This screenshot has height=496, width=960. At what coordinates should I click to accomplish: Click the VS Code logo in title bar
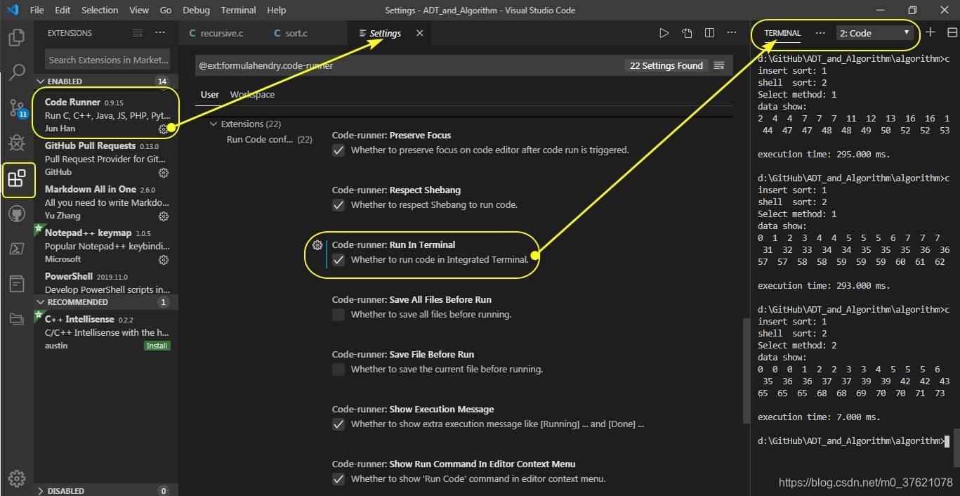(14, 10)
